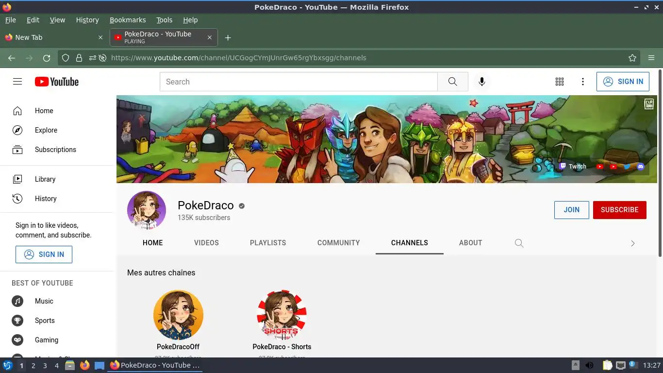Open the Firefox File menu
The width and height of the screenshot is (663, 373).
10,20
